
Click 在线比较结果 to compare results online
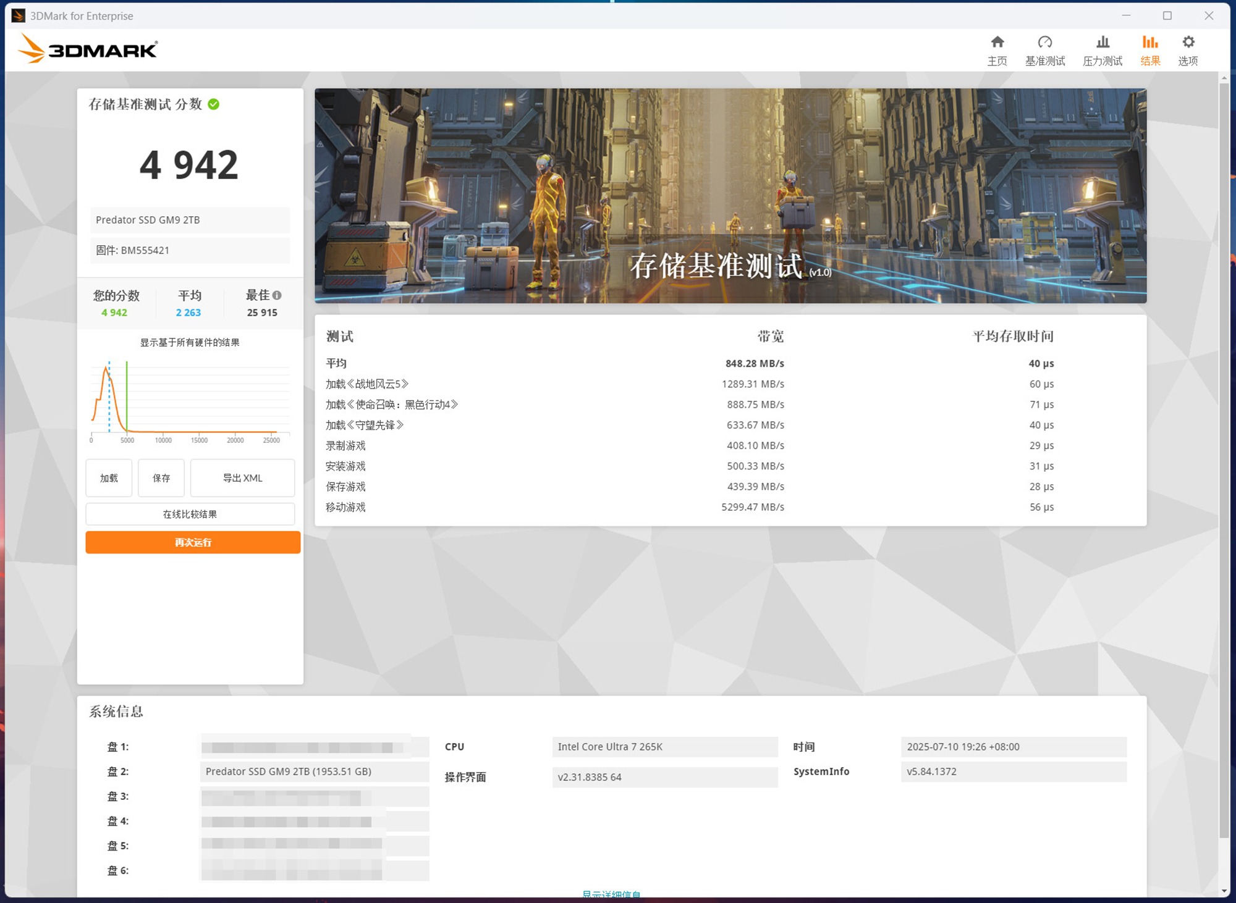click(x=190, y=514)
